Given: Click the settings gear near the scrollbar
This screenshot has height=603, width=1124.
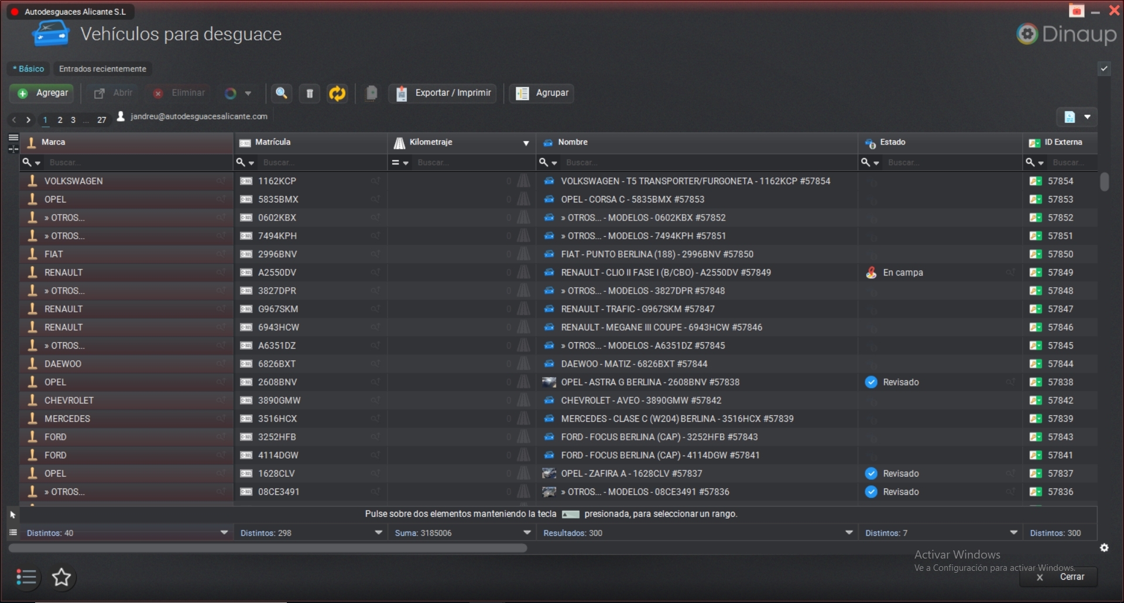Looking at the screenshot, I should (x=1104, y=547).
